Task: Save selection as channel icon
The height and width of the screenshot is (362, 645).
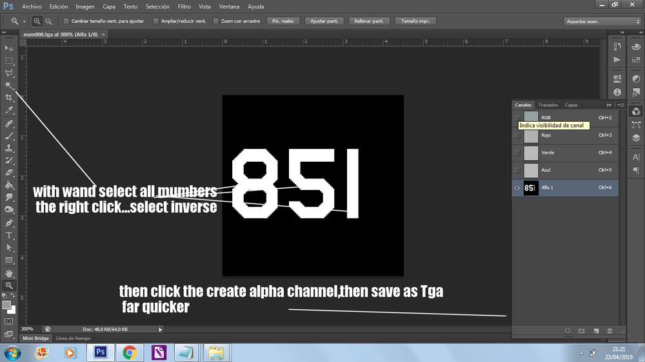Action: [x=581, y=331]
